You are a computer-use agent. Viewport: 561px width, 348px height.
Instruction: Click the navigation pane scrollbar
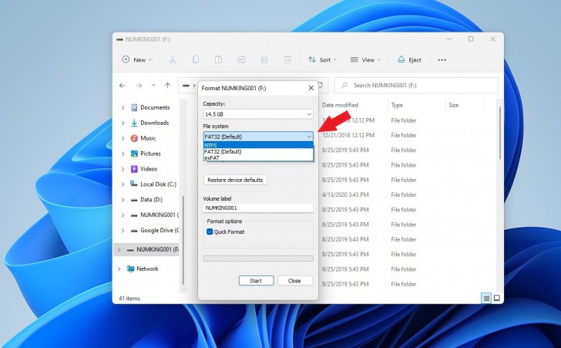[183, 240]
